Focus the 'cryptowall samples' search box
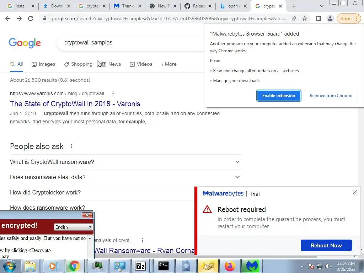Viewport: 364px width, 273px height. [130, 43]
